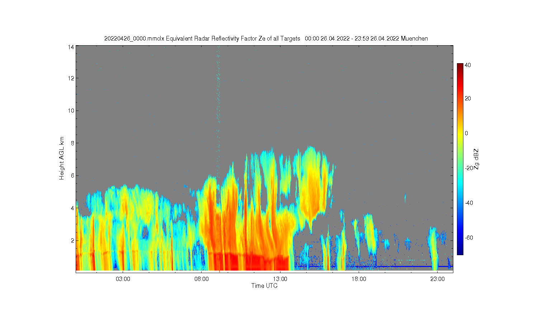Click the '6' height tick label
The width and height of the screenshot is (538, 323).
[73, 175]
